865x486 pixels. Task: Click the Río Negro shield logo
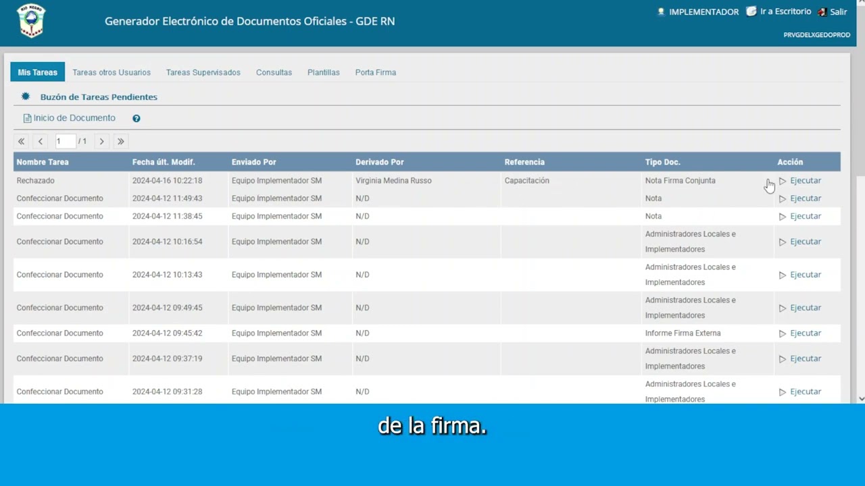click(x=31, y=21)
